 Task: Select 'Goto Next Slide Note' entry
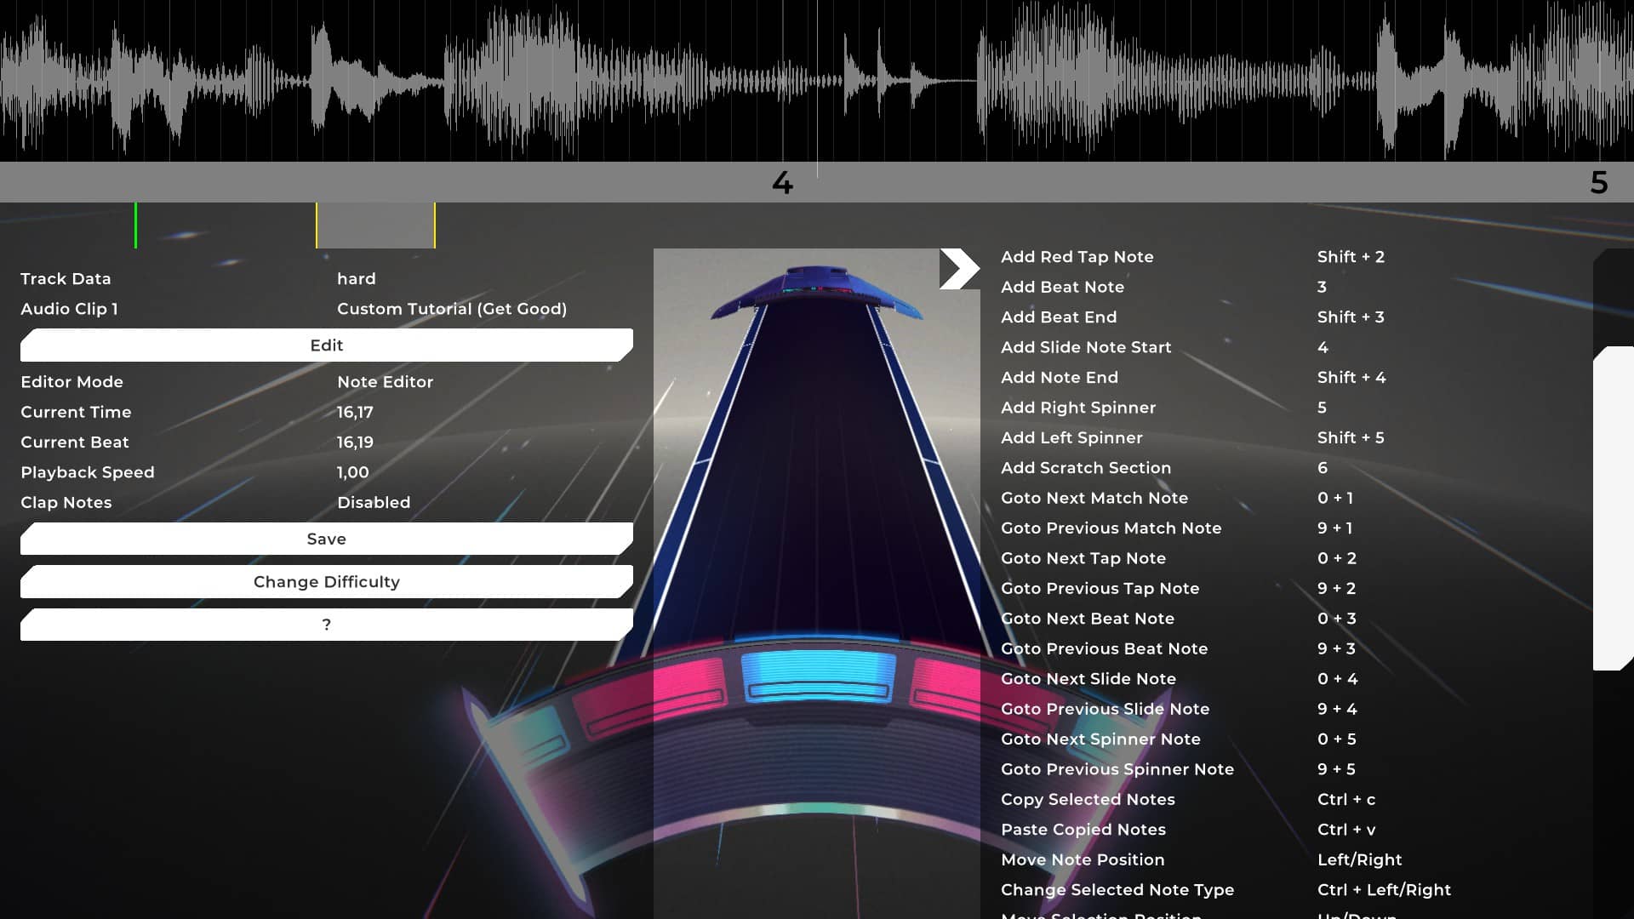pyautogui.click(x=1088, y=679)
